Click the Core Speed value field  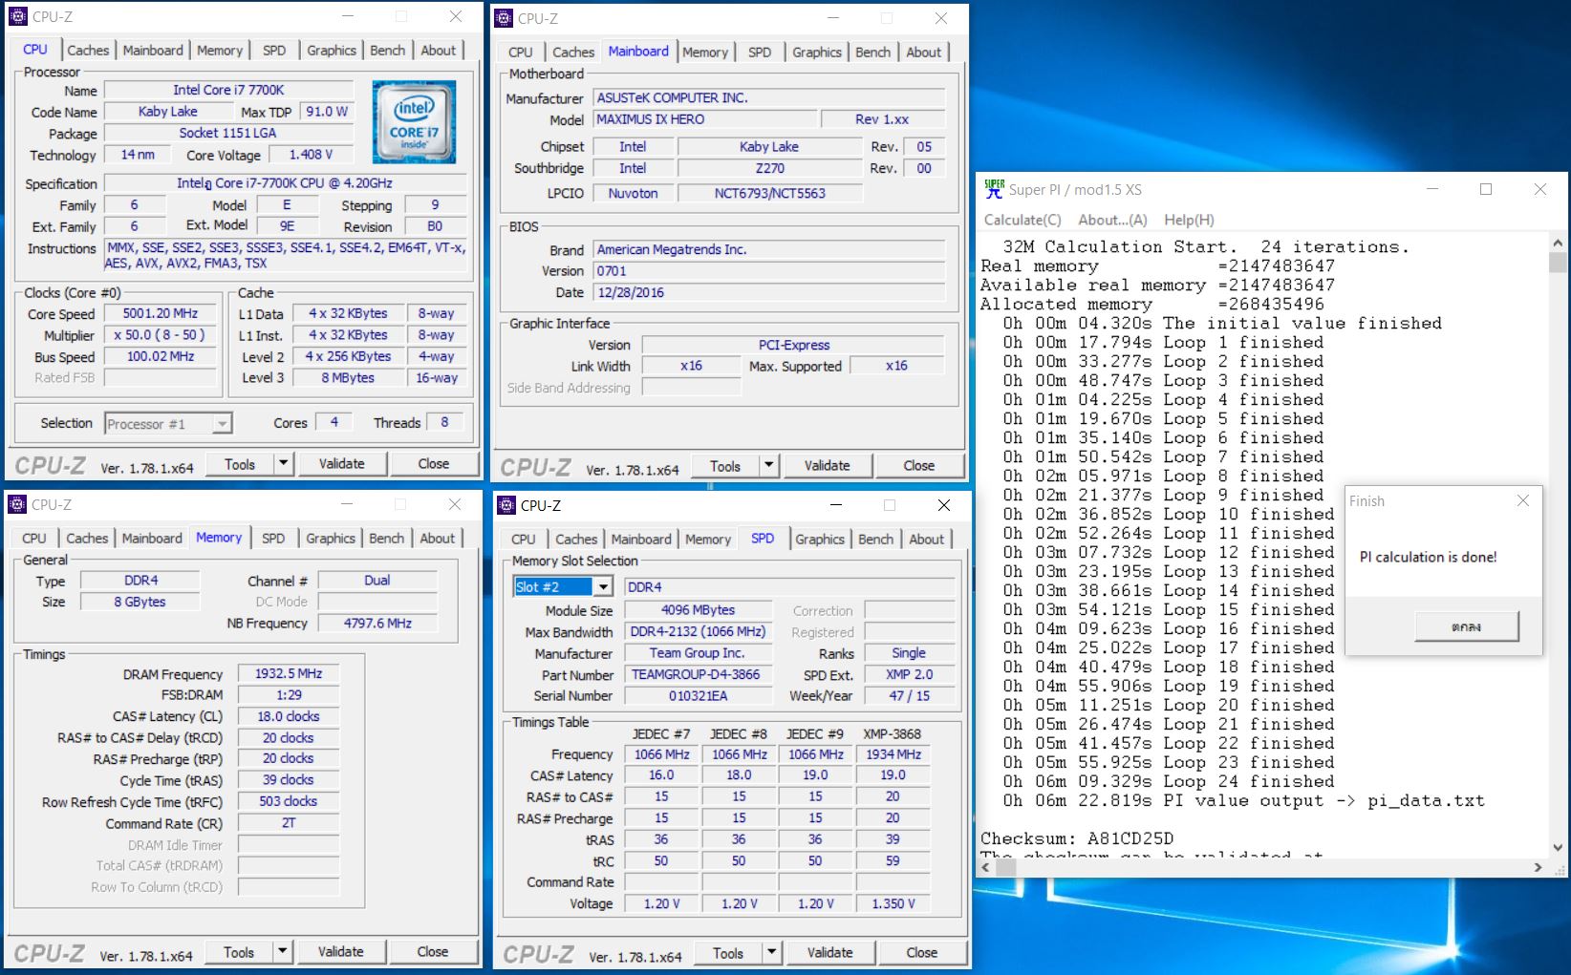(161, 313)
